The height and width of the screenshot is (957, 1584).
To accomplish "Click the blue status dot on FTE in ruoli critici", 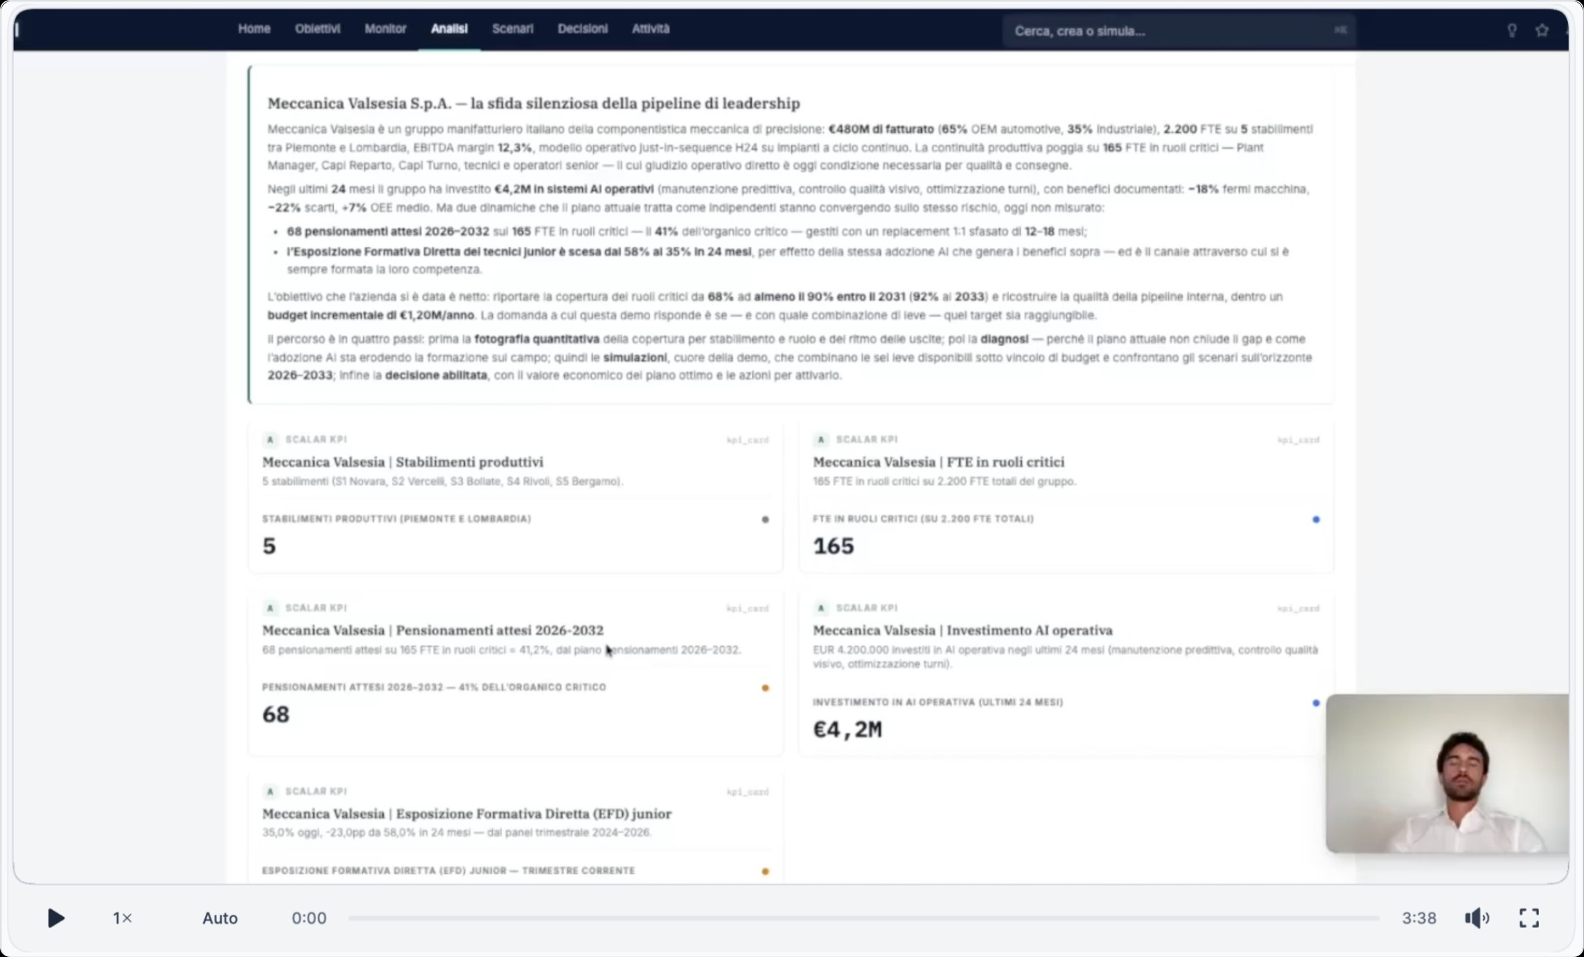I will 1316,519.
